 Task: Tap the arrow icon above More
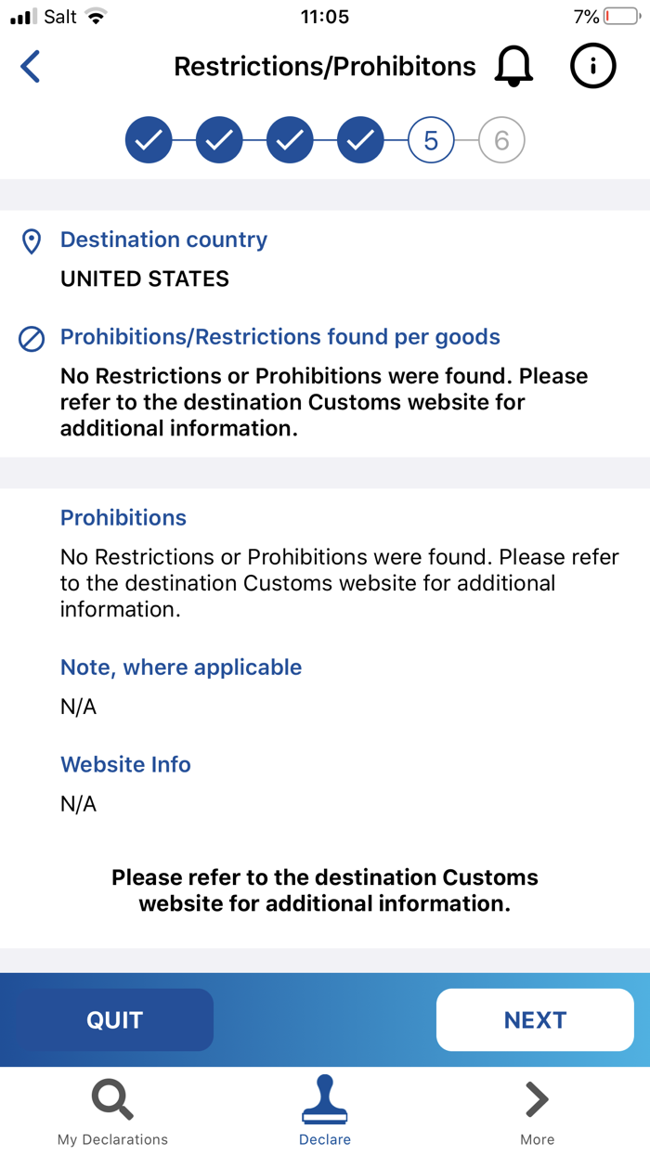(536, 1098)
